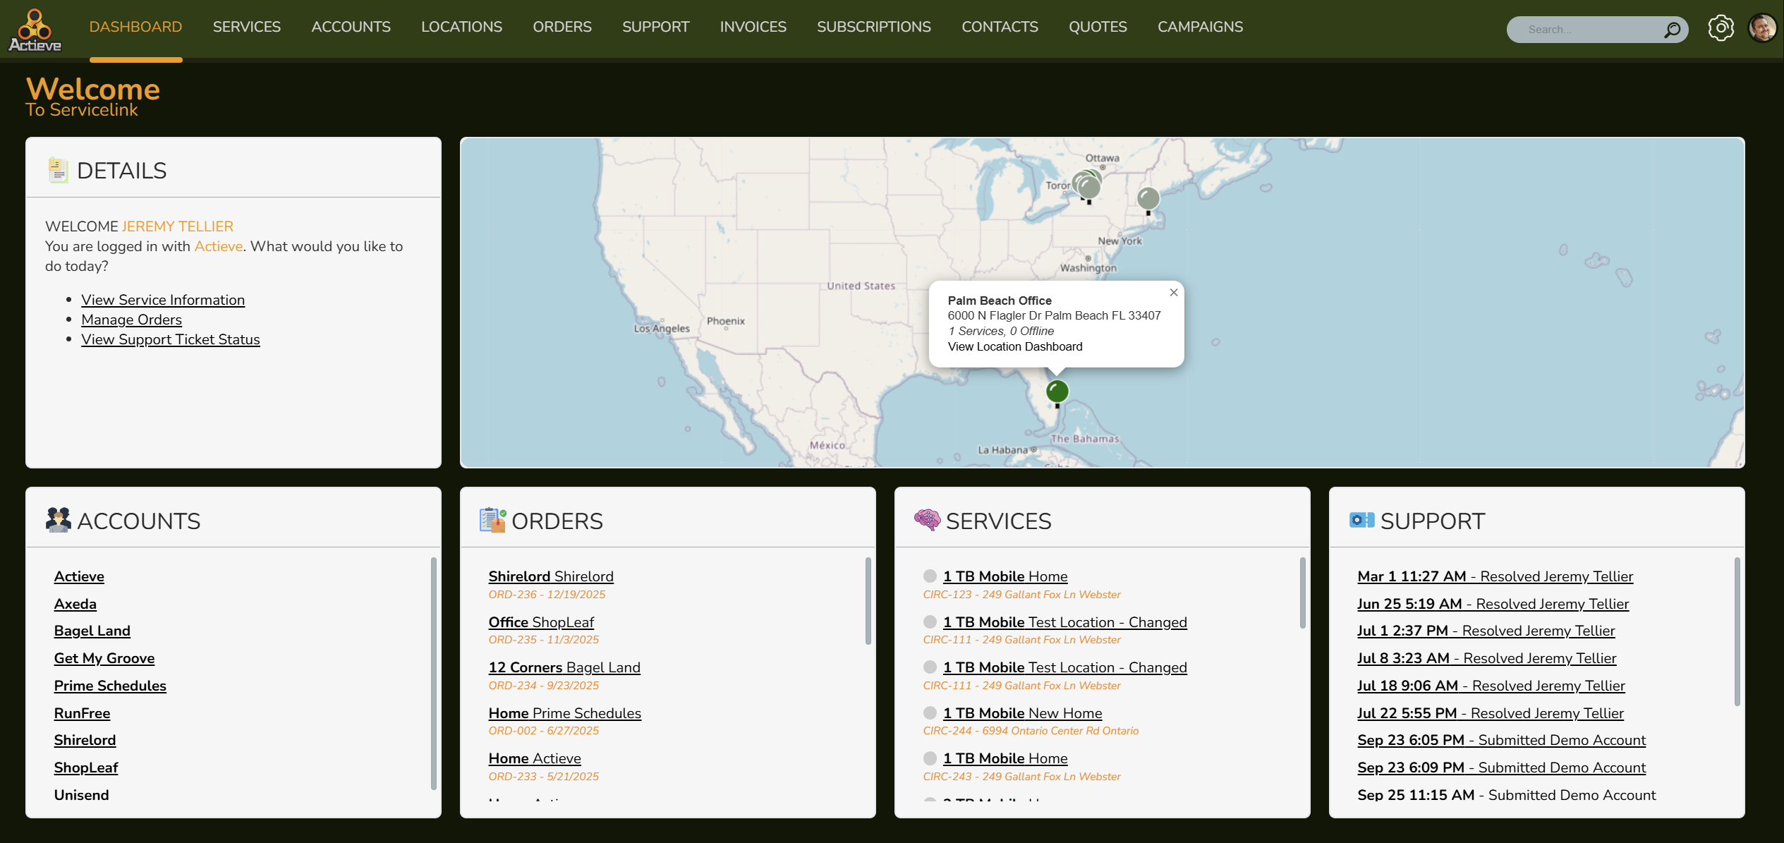Click status dot for CIRC-123 service
The width and height of the screenshot is (1784, 843).
pyautogui.click(x=930, y=576)
